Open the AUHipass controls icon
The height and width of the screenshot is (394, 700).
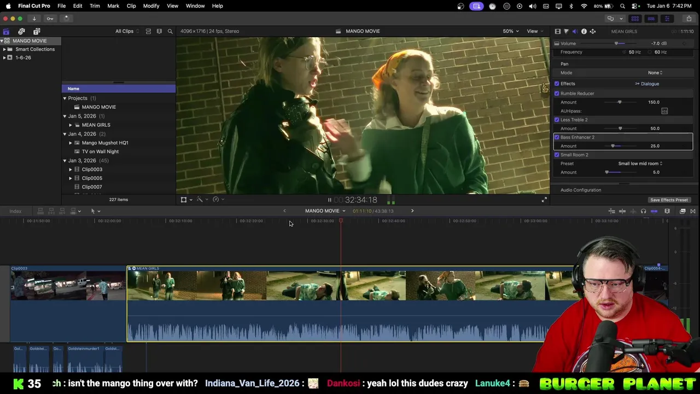[x=664, y=111]
